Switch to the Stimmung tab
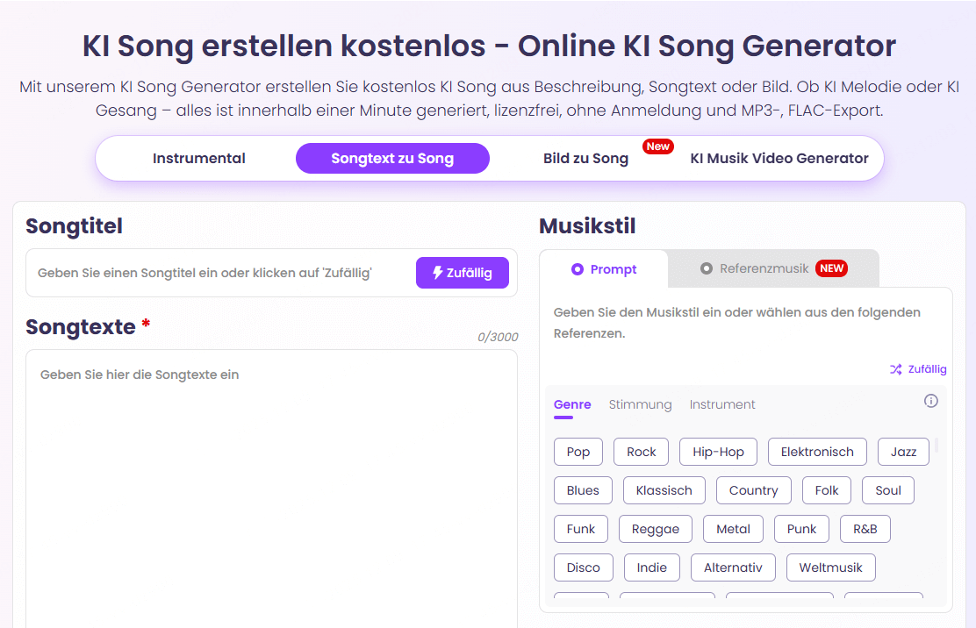This screenshot has height=628, width=976. [640, 404]
